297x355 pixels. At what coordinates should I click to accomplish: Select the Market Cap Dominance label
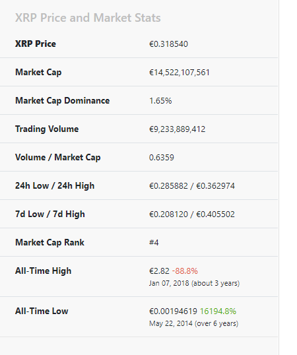[63, 101]
